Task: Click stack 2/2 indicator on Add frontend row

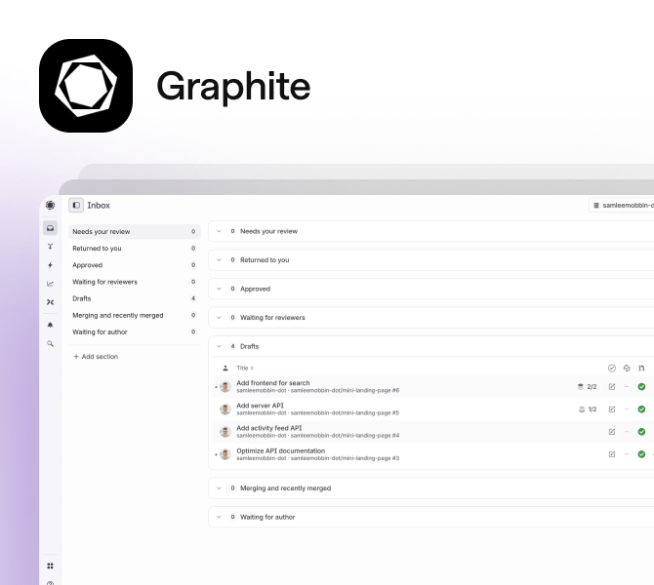Action: click(x=587, y=387)
